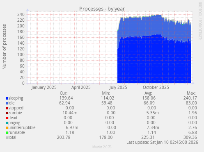Click the 'October 2025' axis label

pos(156,88)
